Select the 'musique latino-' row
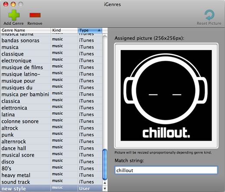Screen dimensions: 225x192 51,74
